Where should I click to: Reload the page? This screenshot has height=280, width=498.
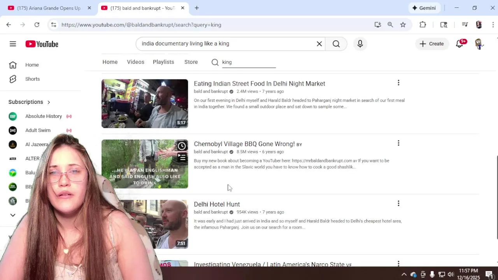click(37, 24)
